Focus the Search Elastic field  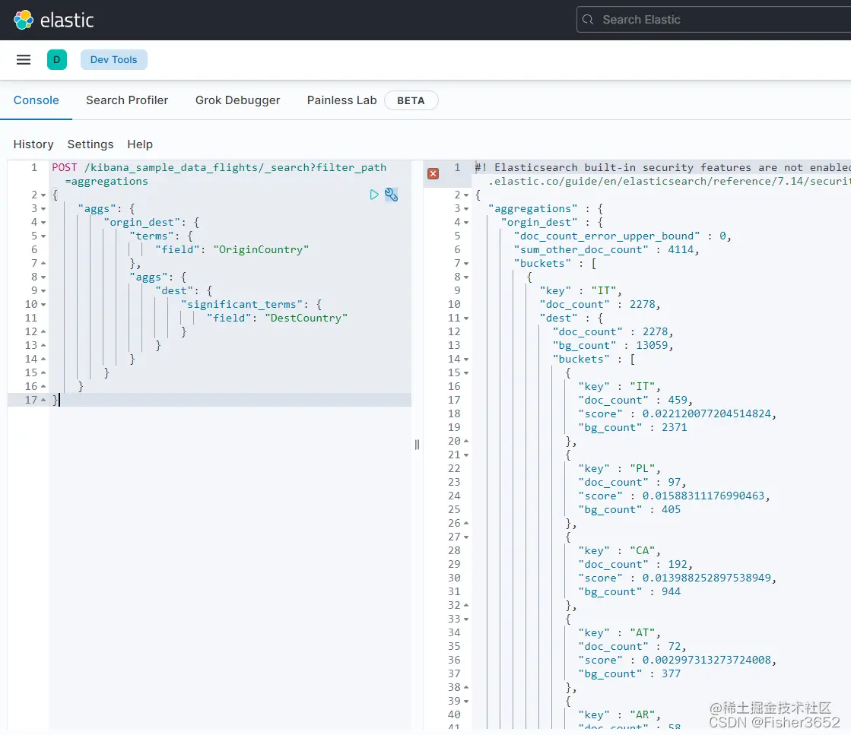(x=713, y=20)
